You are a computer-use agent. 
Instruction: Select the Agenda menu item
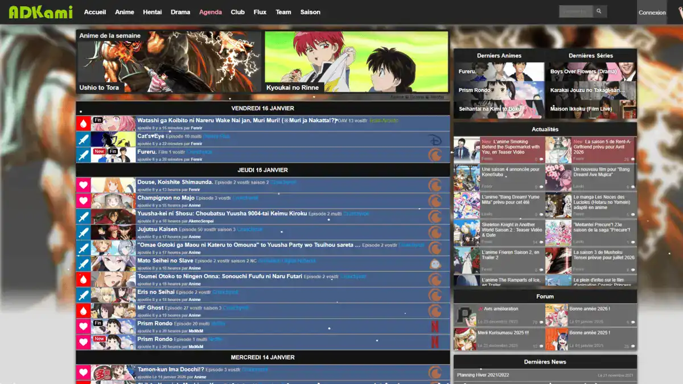tap(211, 12)
